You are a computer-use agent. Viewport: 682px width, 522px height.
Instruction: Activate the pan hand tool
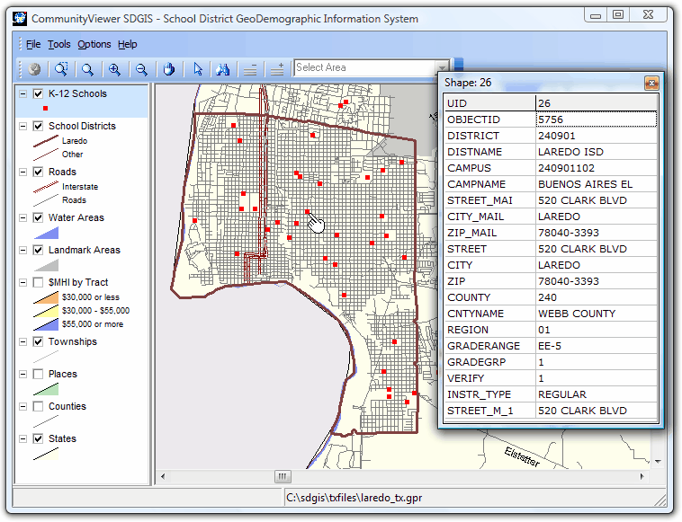point(168,68)
